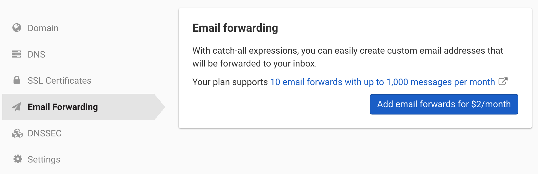
Task: Open the Domain section in sidebar
Action: click(x=43, y=28)
